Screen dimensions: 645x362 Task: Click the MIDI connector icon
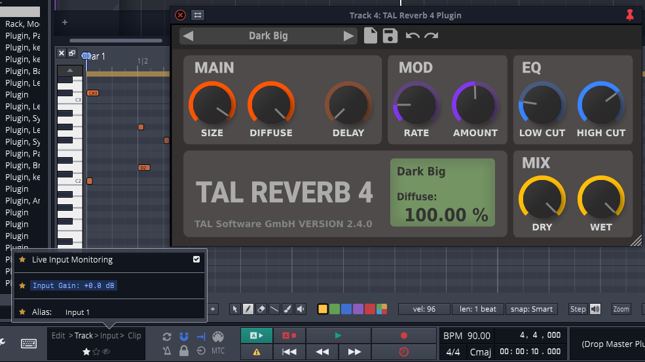click(218, 336)
